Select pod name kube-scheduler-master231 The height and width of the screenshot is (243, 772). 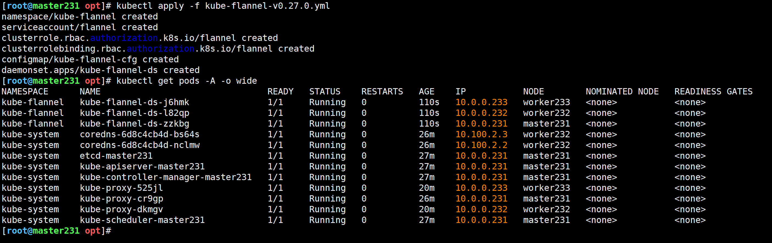(x=142, y=220)
